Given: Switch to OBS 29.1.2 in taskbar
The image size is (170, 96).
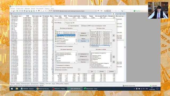Looking at the screenshot, I should click(x=59, y=89).
